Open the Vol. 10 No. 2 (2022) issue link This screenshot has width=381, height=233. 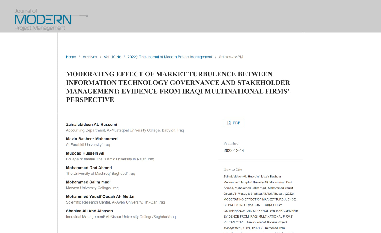(x=158, y=57)
